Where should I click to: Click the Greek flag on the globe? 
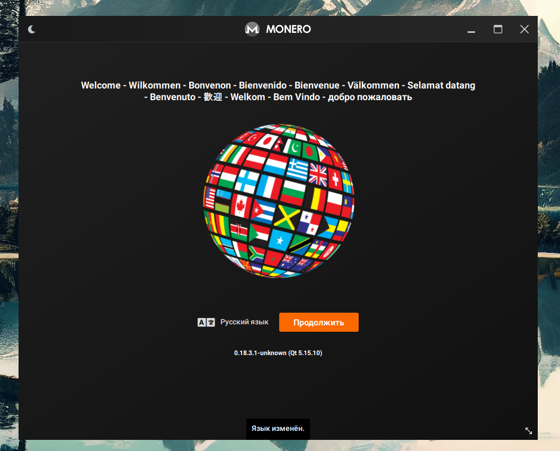coord(297,169)
